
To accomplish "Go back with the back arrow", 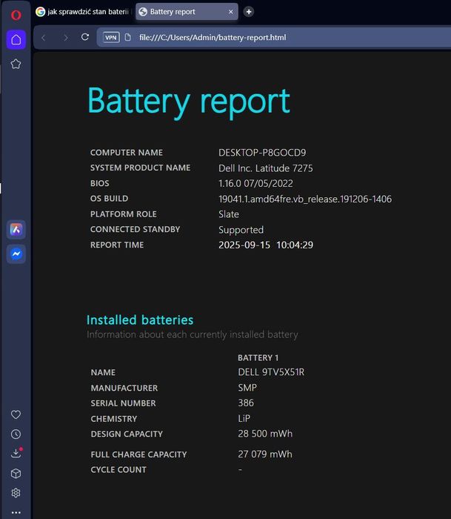I will (43, 37).
